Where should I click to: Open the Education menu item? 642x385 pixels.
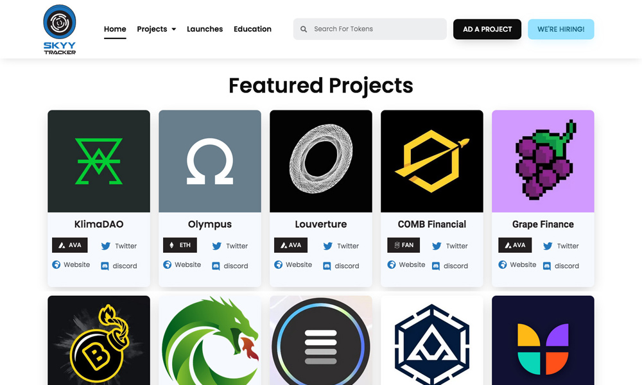pyautogui.click(x=252, y=29)
